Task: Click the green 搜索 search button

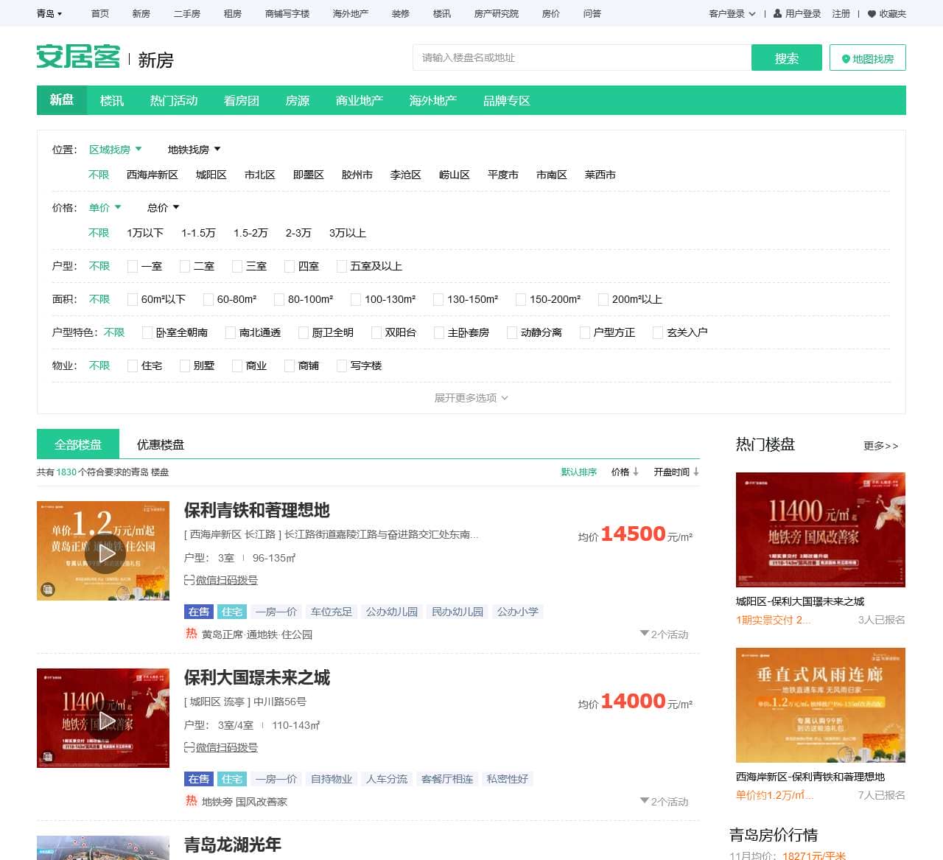Action: tap(786, 57)
